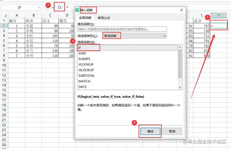Select row 9 header

(x=4, y=60)
